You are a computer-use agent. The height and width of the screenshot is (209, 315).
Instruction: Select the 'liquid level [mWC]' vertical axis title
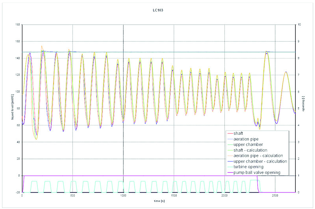point(12,108)
